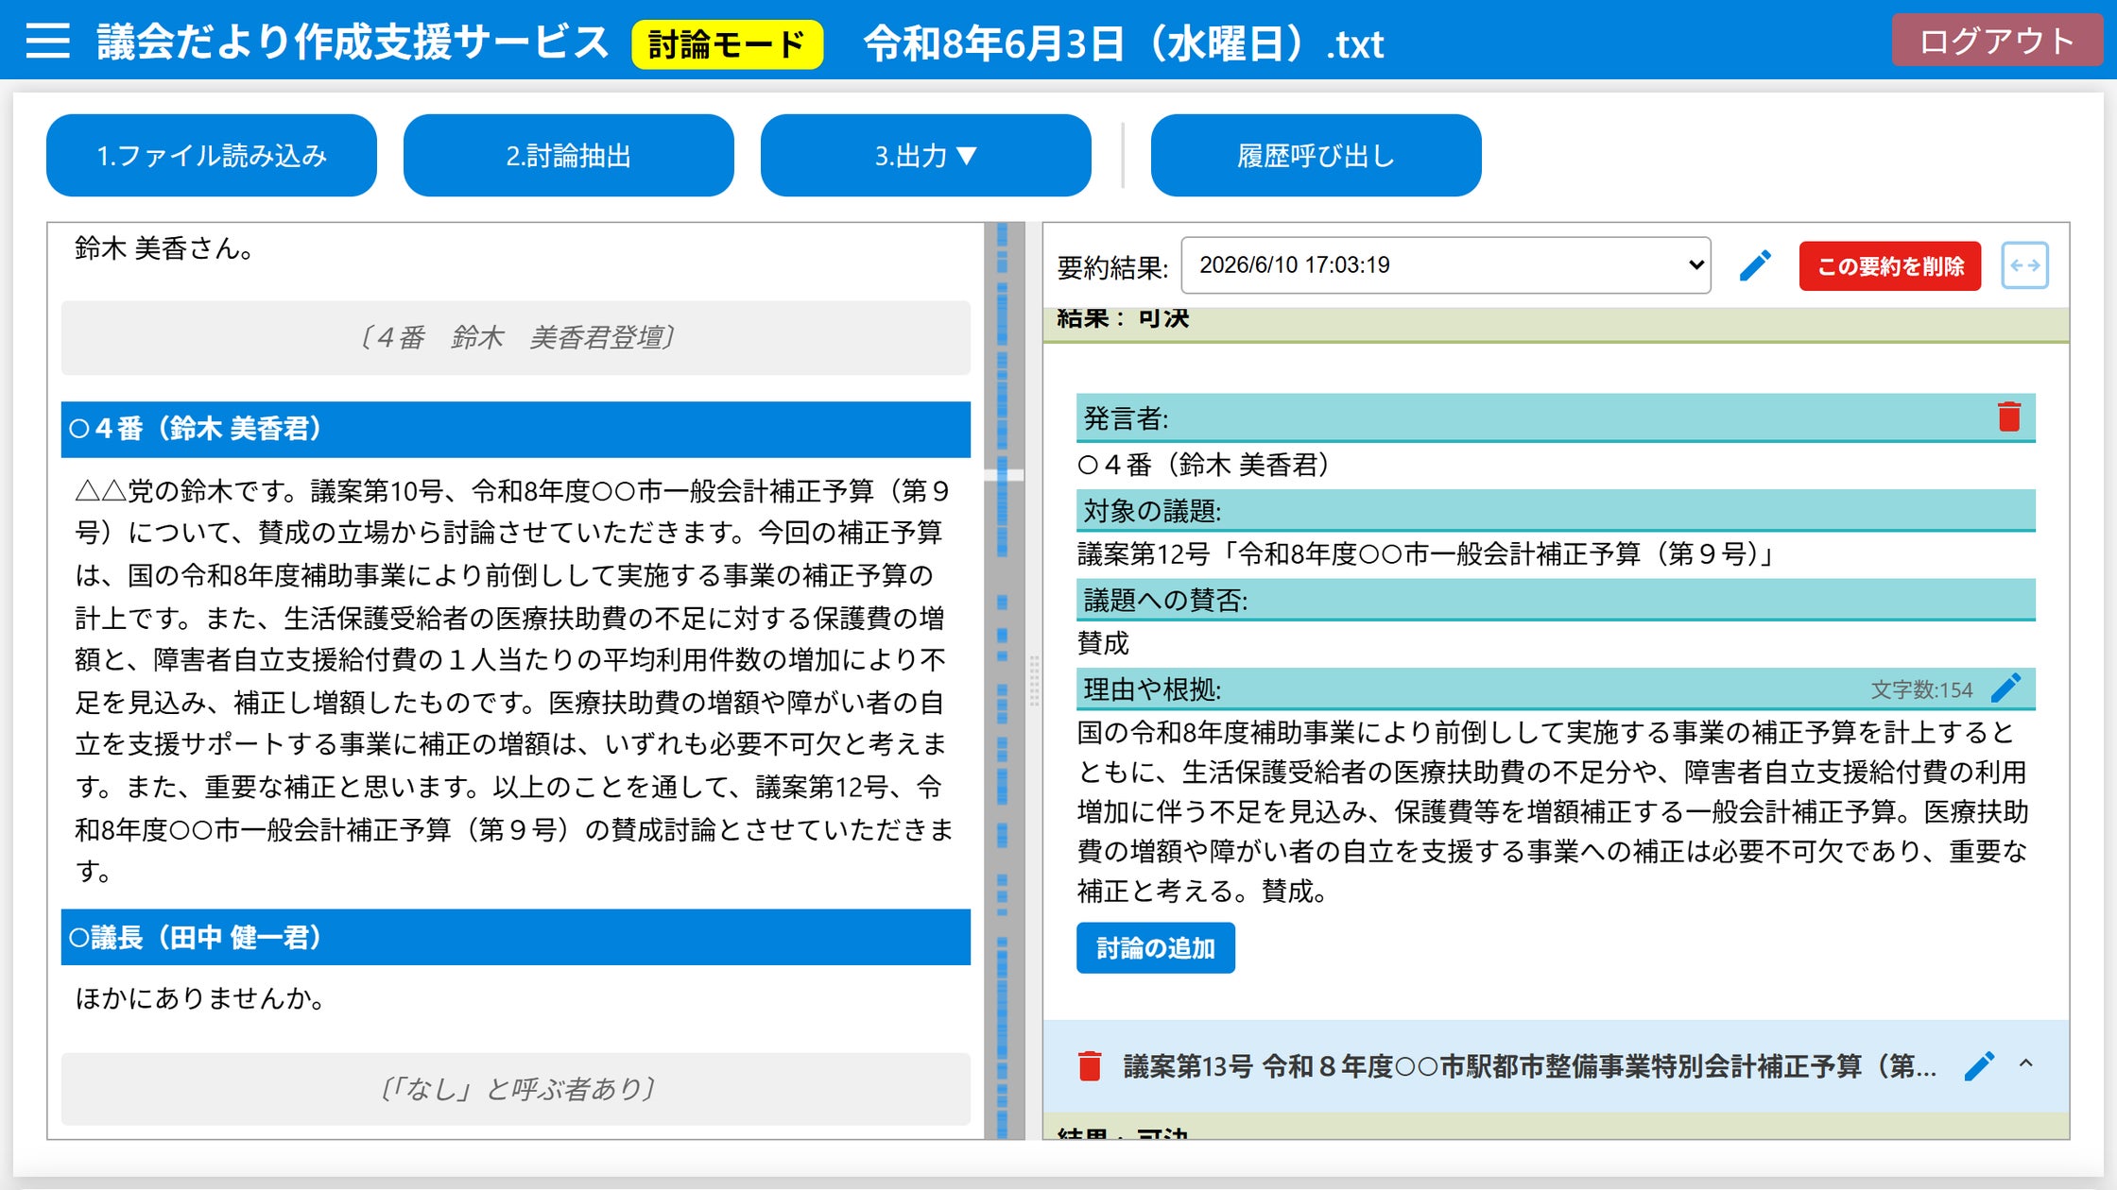Screen dimensions: 2117x1190
Task: Click the 履歴呼び出し button
Action: pyautogui.click(x=1316, y=156)
